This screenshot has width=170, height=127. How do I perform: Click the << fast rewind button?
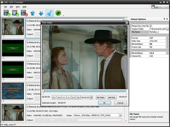tap(59, 97)
